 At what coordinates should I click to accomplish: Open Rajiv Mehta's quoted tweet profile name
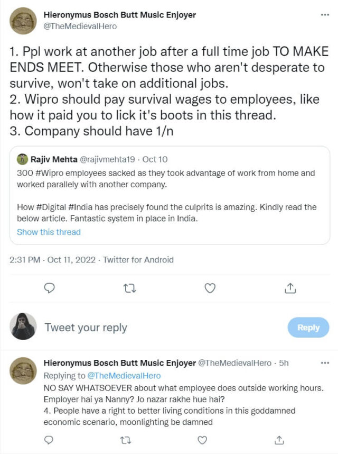tap(54, 159)
